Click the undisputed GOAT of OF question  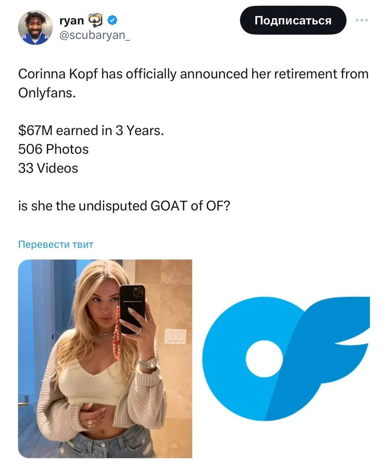click(x=124, y=206)
